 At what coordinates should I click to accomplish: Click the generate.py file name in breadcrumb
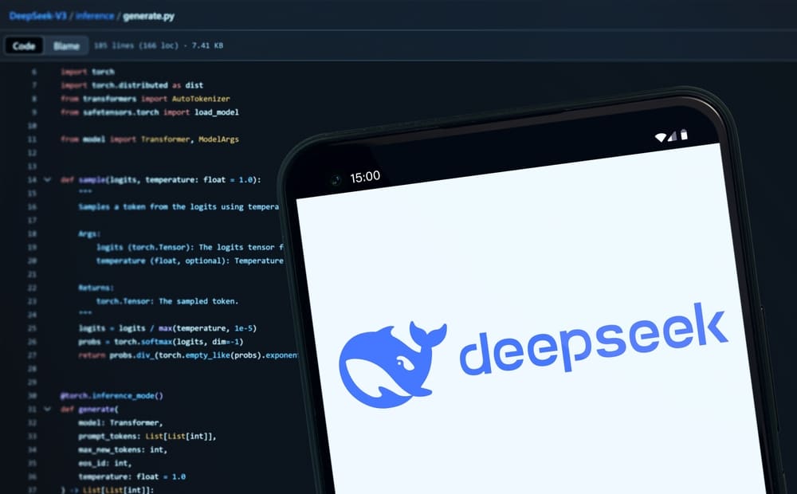(x=148, y=16)
